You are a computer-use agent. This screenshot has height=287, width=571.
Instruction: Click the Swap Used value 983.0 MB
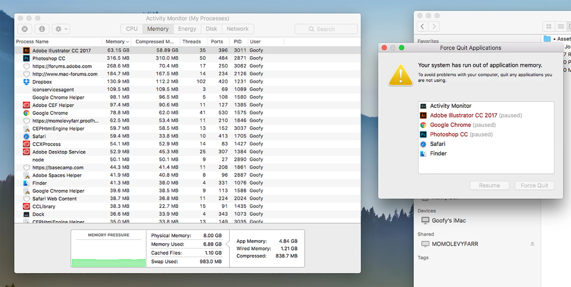(211, 261)
